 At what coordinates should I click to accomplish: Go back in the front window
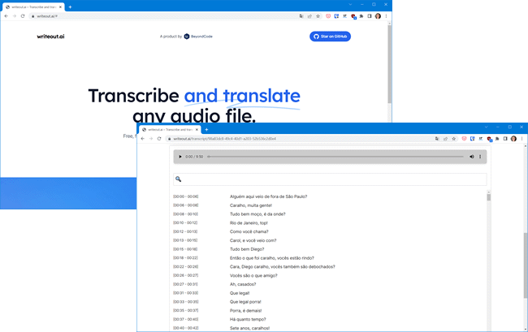tap(143, 139)
